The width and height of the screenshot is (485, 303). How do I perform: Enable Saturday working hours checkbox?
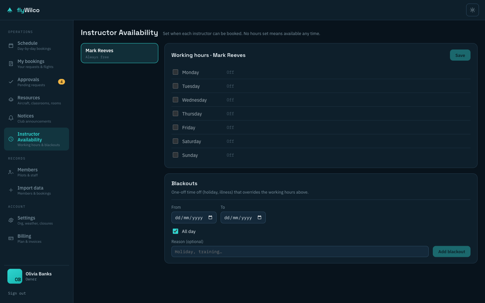point(175,141)
